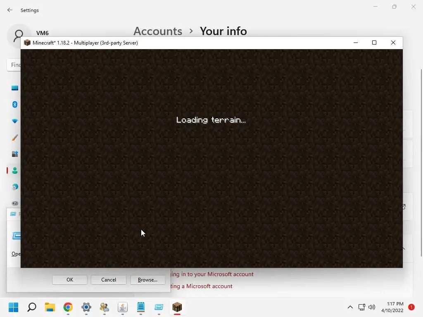Maximize the Minecraft window
Viewport: 423px width, 317px height.
click(x=374, y=43)
